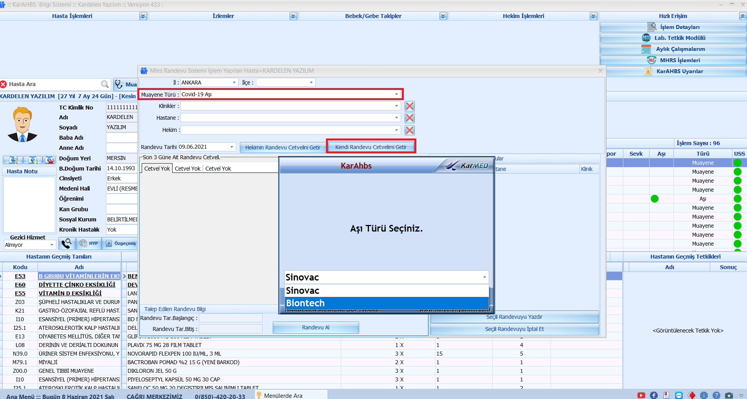Click the camera screenshot icon
This screenshot has width=747, height=399.
coord(729,395)
